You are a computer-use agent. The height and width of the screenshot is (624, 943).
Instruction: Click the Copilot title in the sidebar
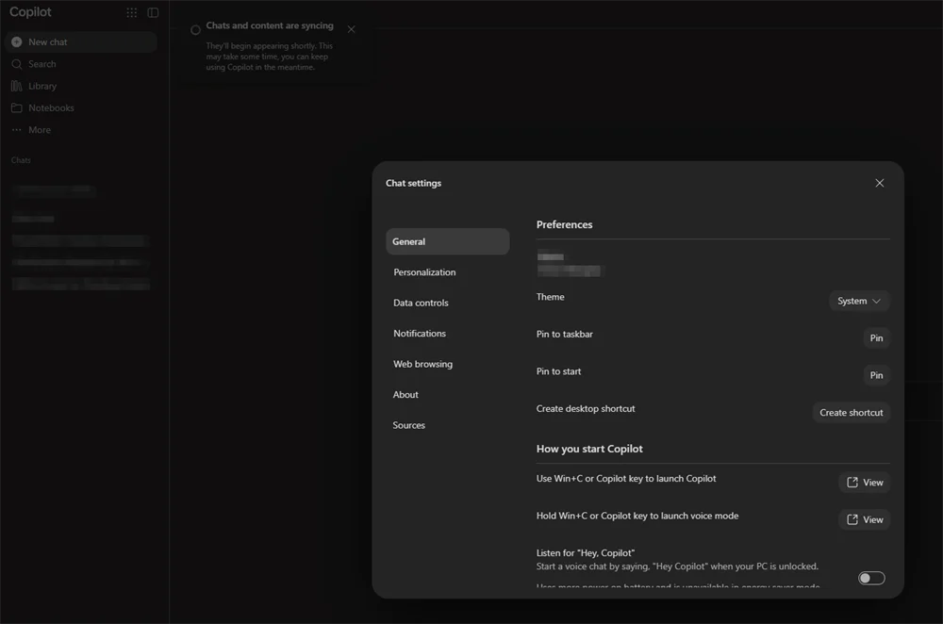click(31, 12)
